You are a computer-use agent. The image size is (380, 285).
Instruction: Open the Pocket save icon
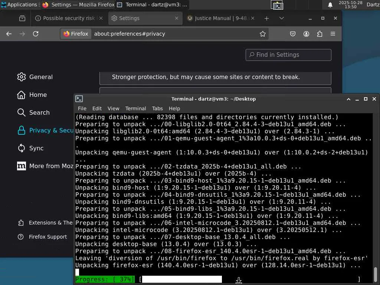click(x=293, y=34)
